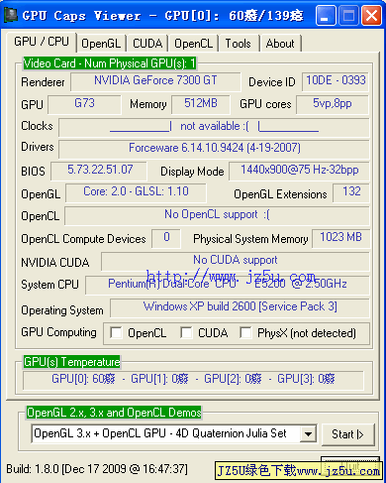Close the GPU Caps Viewer window
The image size is (386, 483).
(372, 16)
